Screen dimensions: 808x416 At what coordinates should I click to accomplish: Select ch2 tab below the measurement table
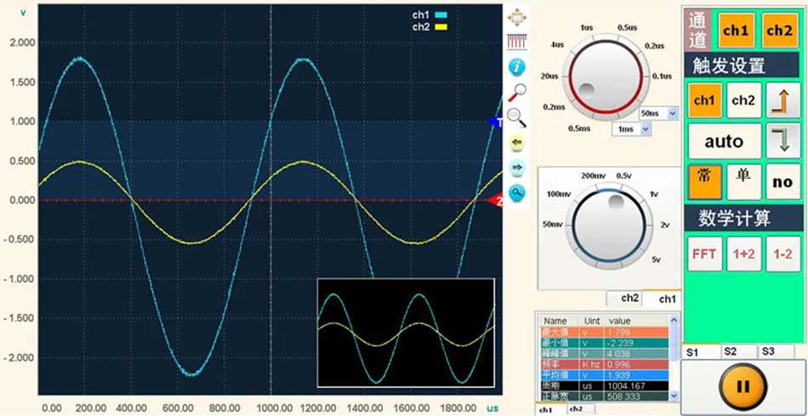point(581,409)
